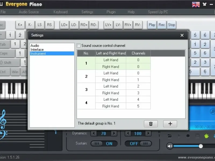This screenshot has width=215, height=161.
Task: Click the Stop button
Action: click(171, 25)
